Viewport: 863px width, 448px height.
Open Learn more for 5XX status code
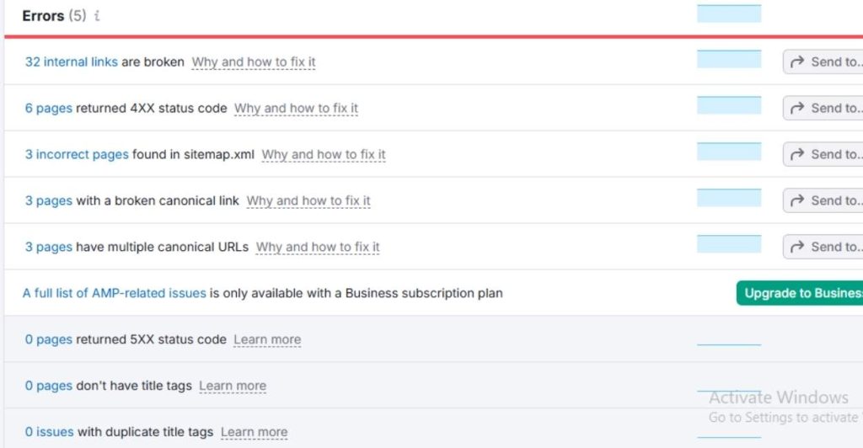click(267, 339)
